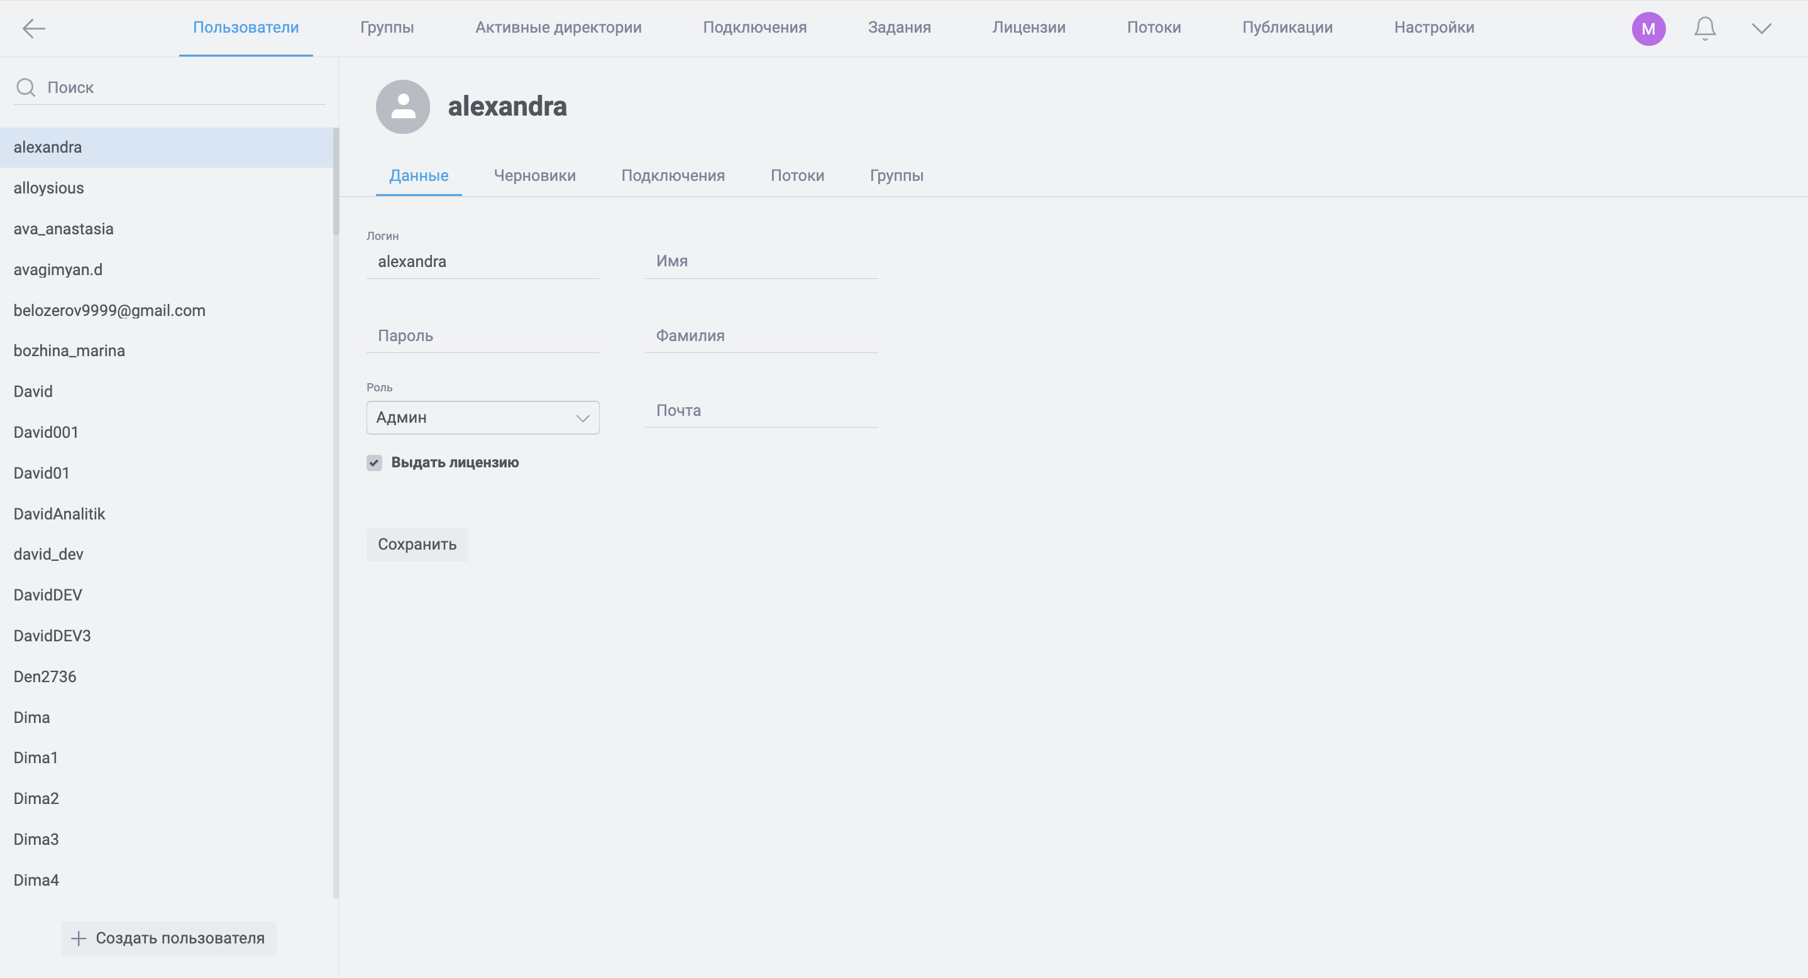Open the Роль dropdown showing Админ

pos(483,418)
